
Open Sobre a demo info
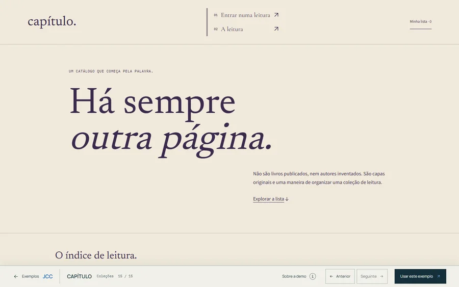tap(299, 276)
